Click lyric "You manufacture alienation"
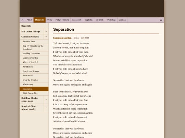This screenshot has width=185, height=138. [x=67, y=65]
